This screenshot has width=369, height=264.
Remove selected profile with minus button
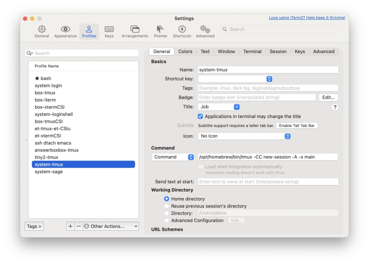click(78, 226)
